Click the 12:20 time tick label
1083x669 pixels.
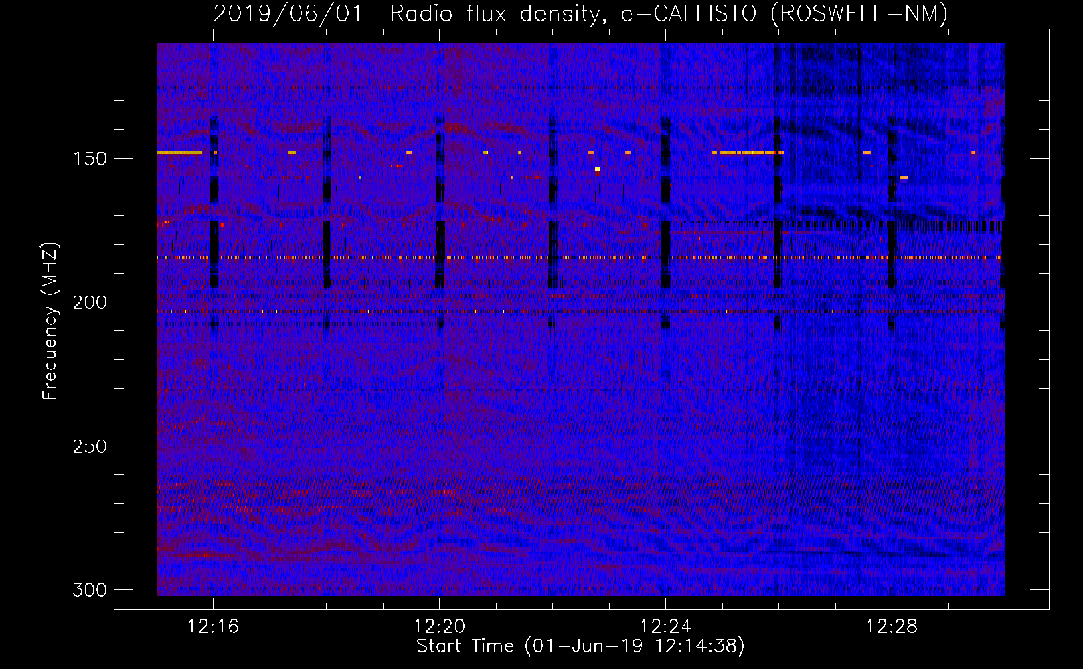tap(440, 627)
